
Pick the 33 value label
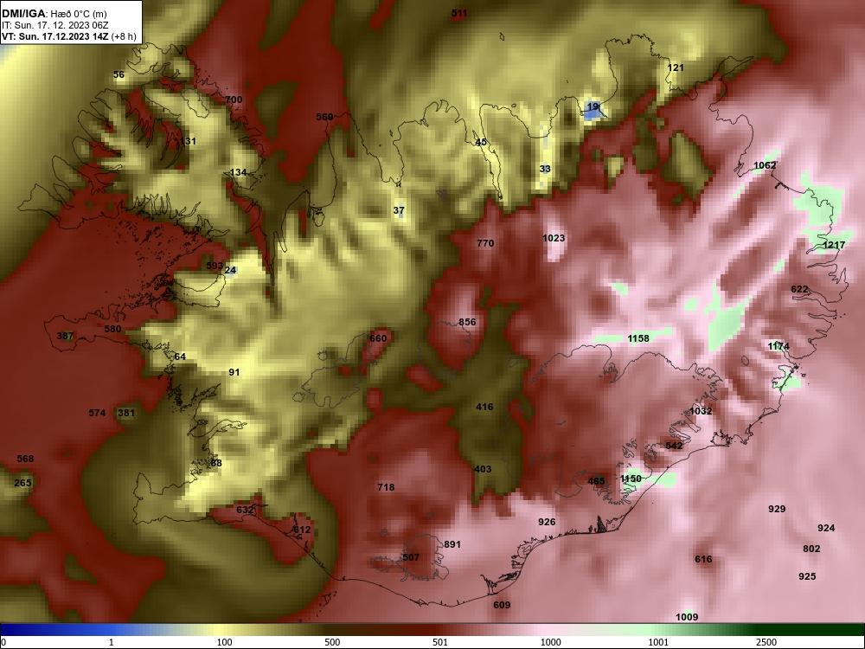point(545,169)
